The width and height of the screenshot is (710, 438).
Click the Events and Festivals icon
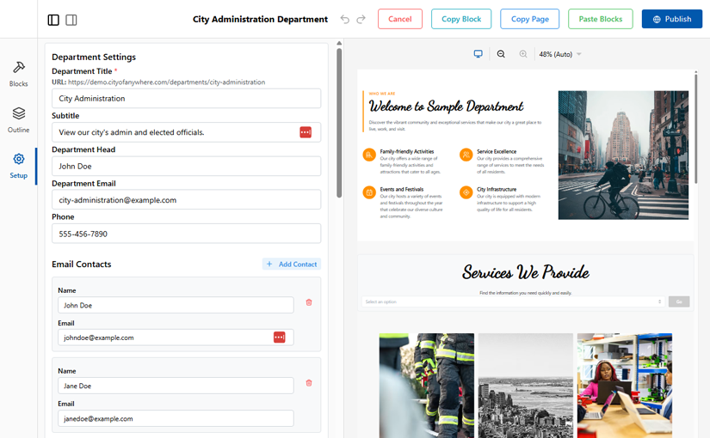(369, 192)
